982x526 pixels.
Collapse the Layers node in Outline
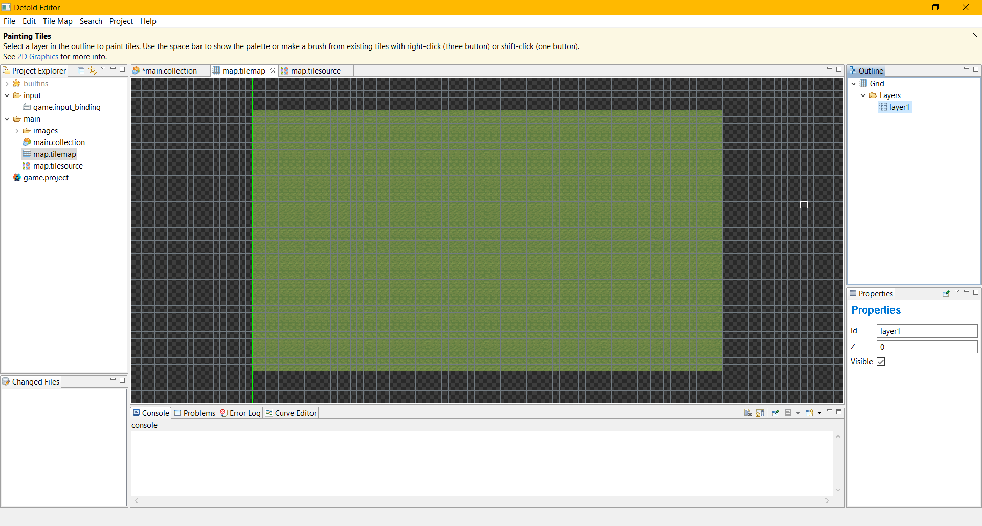pos(863,95)
